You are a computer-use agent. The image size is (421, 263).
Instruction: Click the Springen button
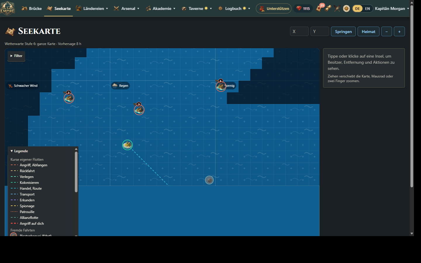[343, 32]
